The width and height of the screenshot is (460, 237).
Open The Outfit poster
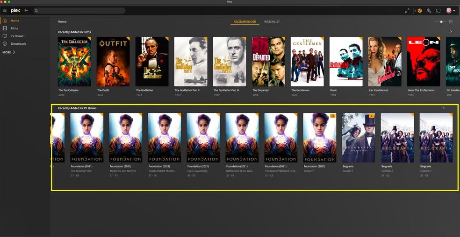coord(113,62)
